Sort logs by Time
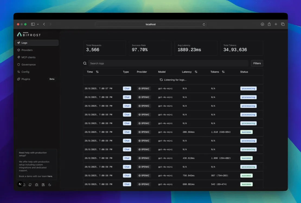The image size is (301, 203). [x=93, y=72]
